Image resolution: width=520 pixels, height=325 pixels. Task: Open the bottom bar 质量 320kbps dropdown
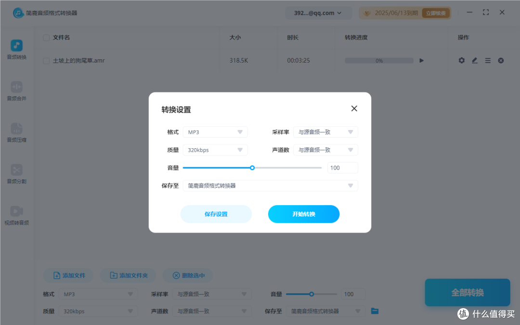(98, 311)
